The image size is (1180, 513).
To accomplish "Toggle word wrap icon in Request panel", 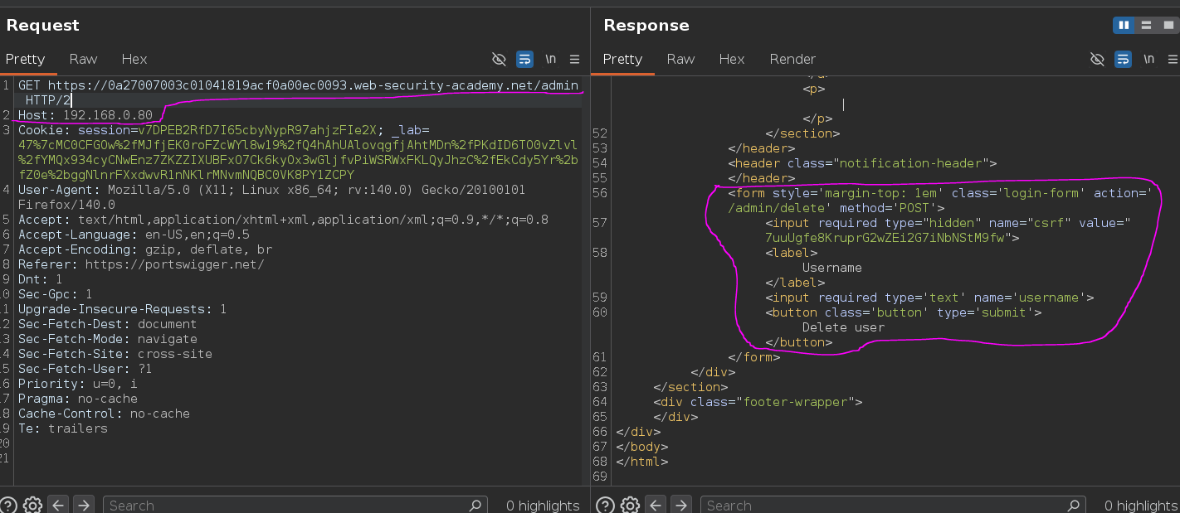I will (524, 59).
